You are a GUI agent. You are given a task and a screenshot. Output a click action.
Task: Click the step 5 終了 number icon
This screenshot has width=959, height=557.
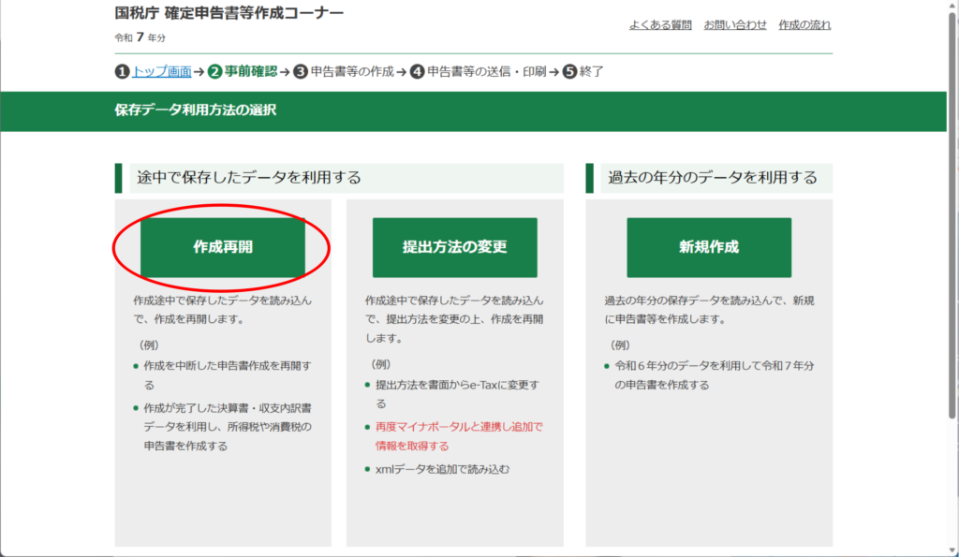tap(569, 71)
